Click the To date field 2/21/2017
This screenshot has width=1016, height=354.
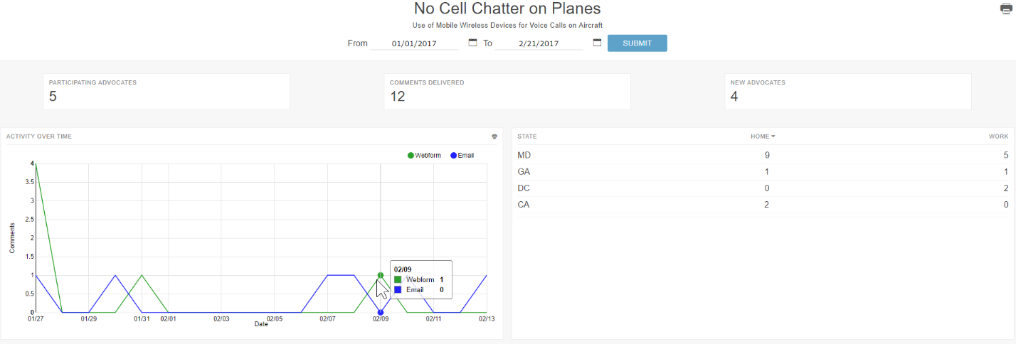(539, 44)
